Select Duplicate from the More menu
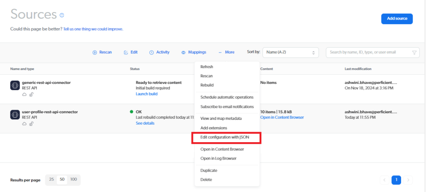 click(208, 170)
